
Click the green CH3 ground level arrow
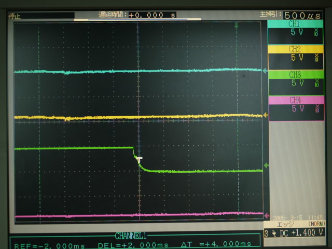pyautogui.click(x=266, y=165)
